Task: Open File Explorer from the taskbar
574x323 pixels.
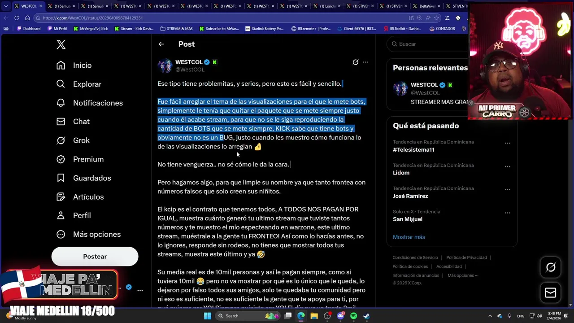Action: point(314,316)
